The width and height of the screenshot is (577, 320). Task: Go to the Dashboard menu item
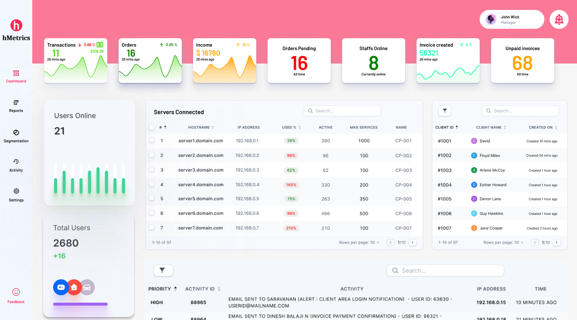click(x=16, y=76)
